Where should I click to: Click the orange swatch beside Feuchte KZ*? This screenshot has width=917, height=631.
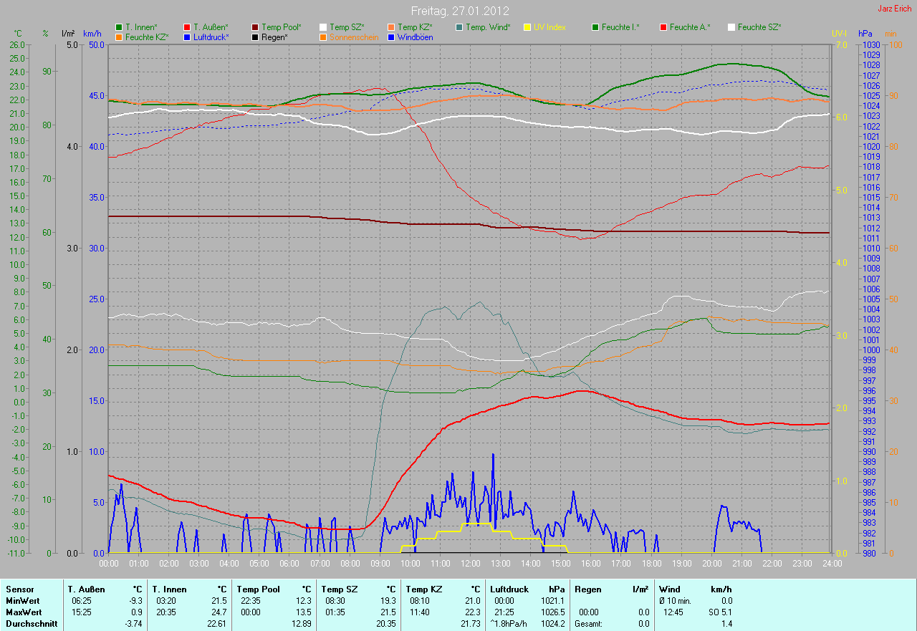(x=119, y=37)
